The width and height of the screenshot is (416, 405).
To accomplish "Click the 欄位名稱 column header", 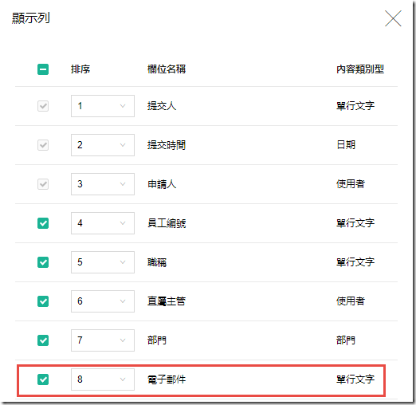I will pyautogui.click(x=167, y=69).
